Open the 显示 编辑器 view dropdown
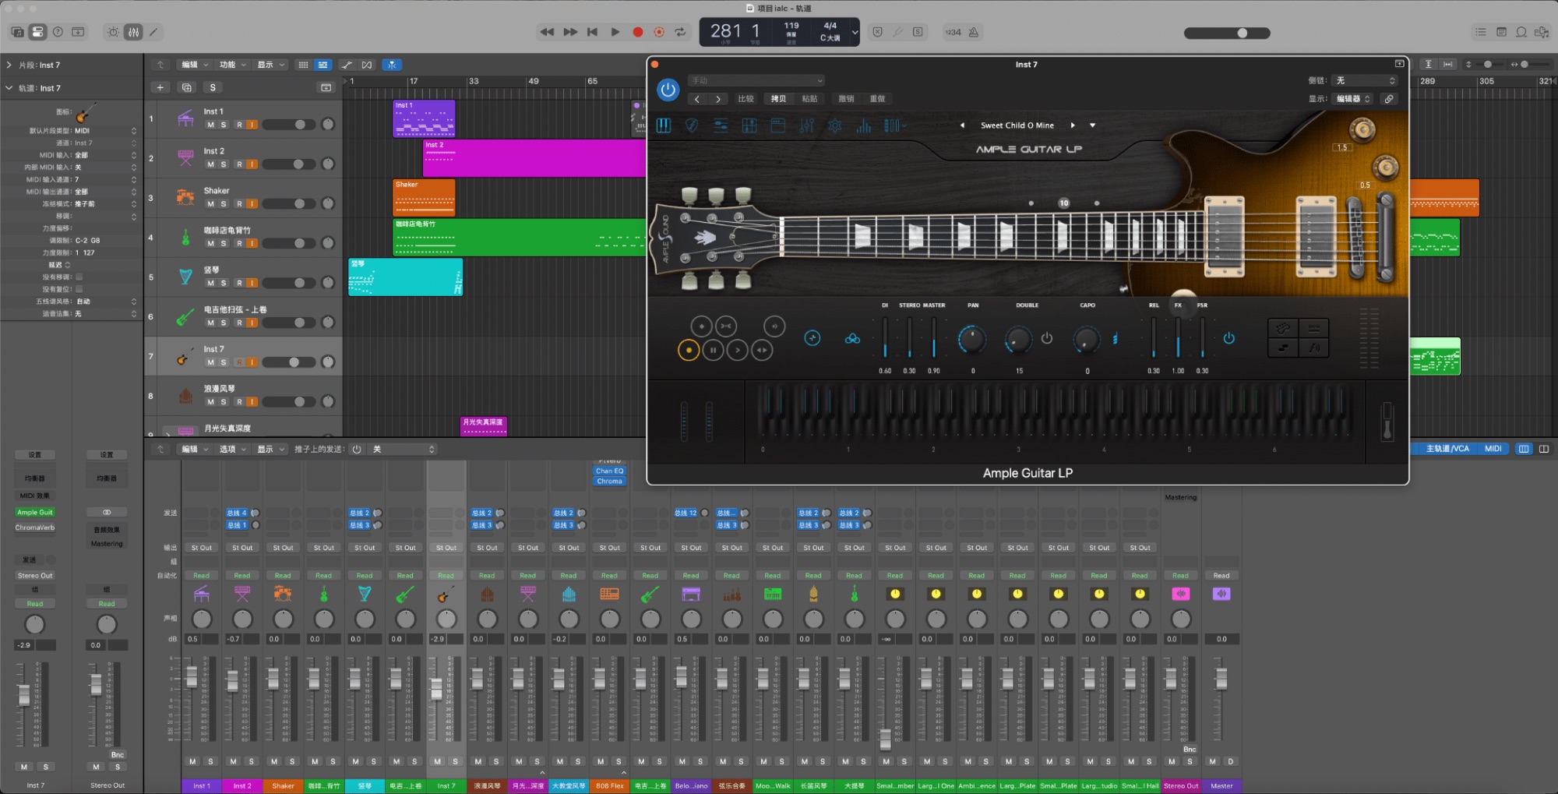The width and height of the screenshot is (1558, 794). pyautogui.click(x=1353, y=99)
